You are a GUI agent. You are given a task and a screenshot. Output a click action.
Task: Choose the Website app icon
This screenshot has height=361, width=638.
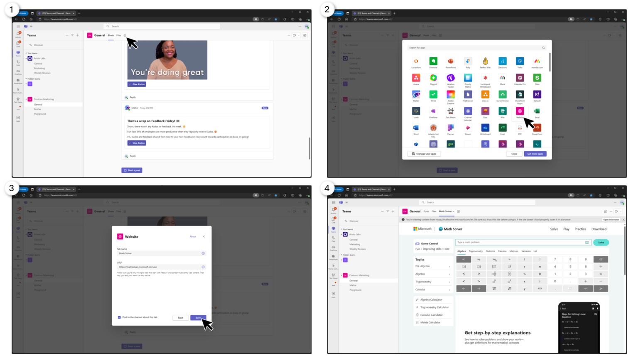[520, 111]
